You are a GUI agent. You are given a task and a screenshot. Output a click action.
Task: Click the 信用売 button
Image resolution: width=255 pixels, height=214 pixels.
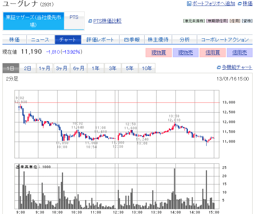tap(239, 53)
